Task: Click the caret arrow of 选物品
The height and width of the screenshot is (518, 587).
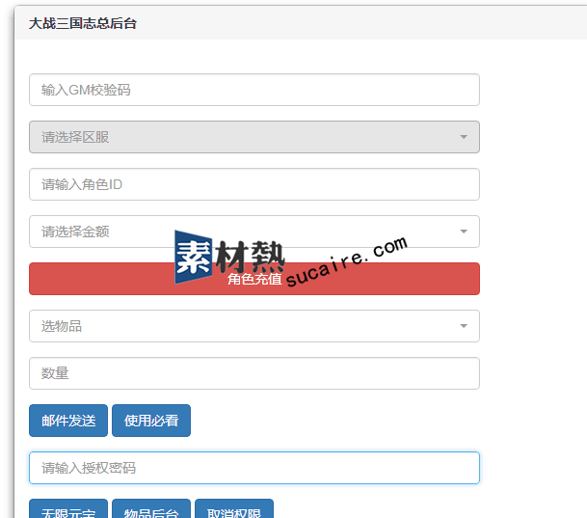Action: 463,326
